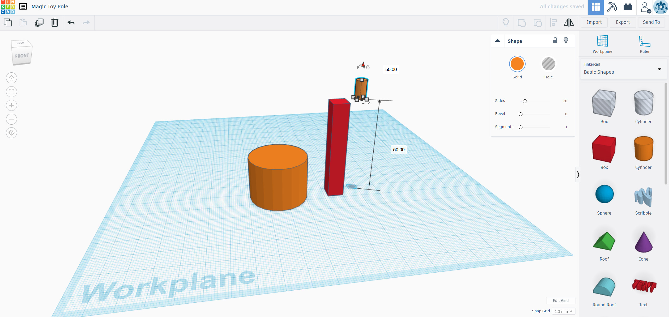Click the Import button
Viewport: 669px width, 317px height.
(x=594, y=22)
